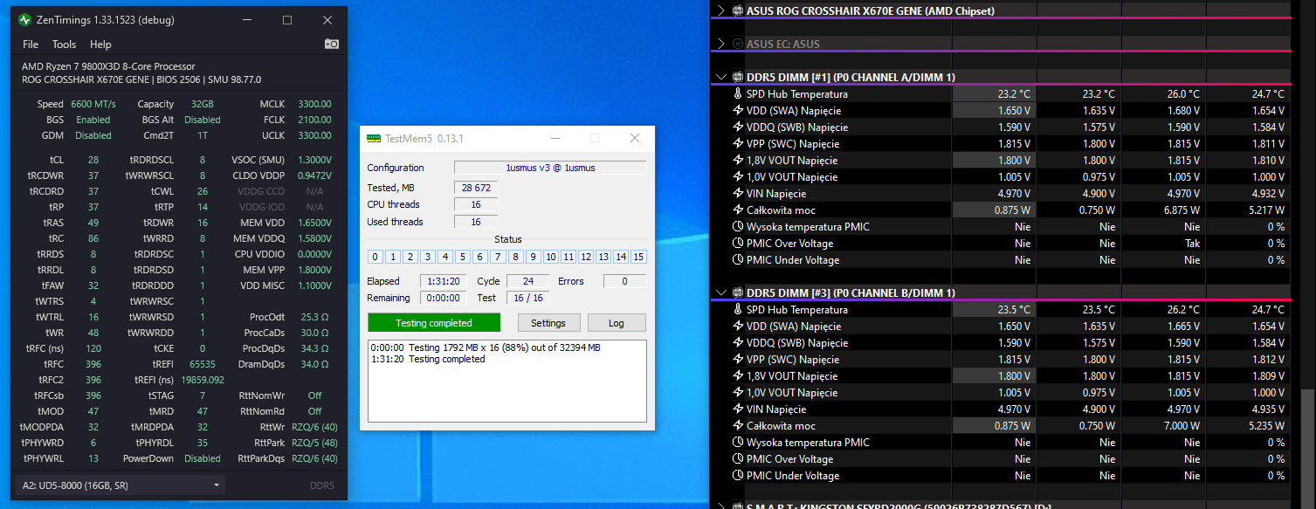Click the TestMem5 log output text area

(507, 381)
